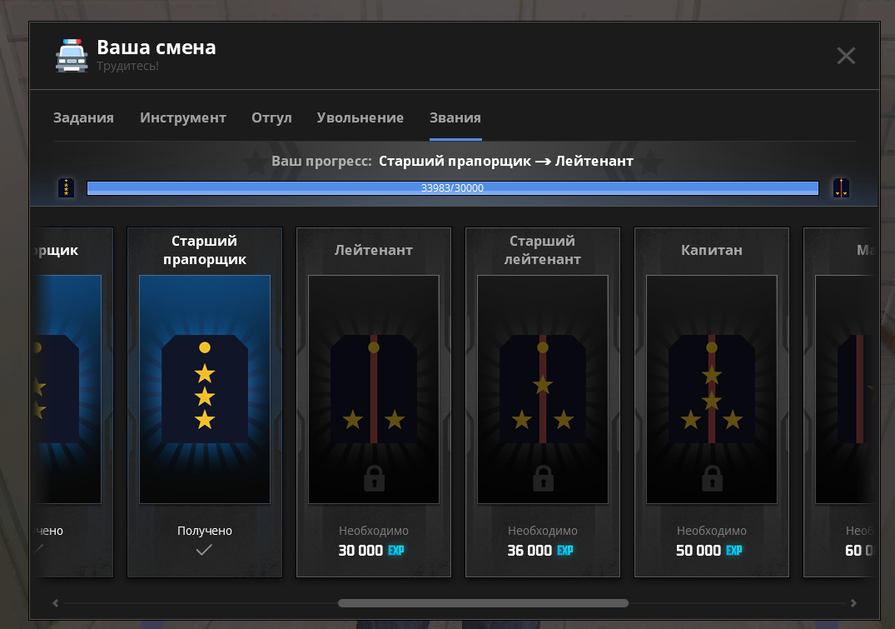Image resolution: width=895 pixels, height=629 pixels.
Task: Click the lock icon on Старший лейтенант card
Action: pyautogui.click(x=544, y=478)
